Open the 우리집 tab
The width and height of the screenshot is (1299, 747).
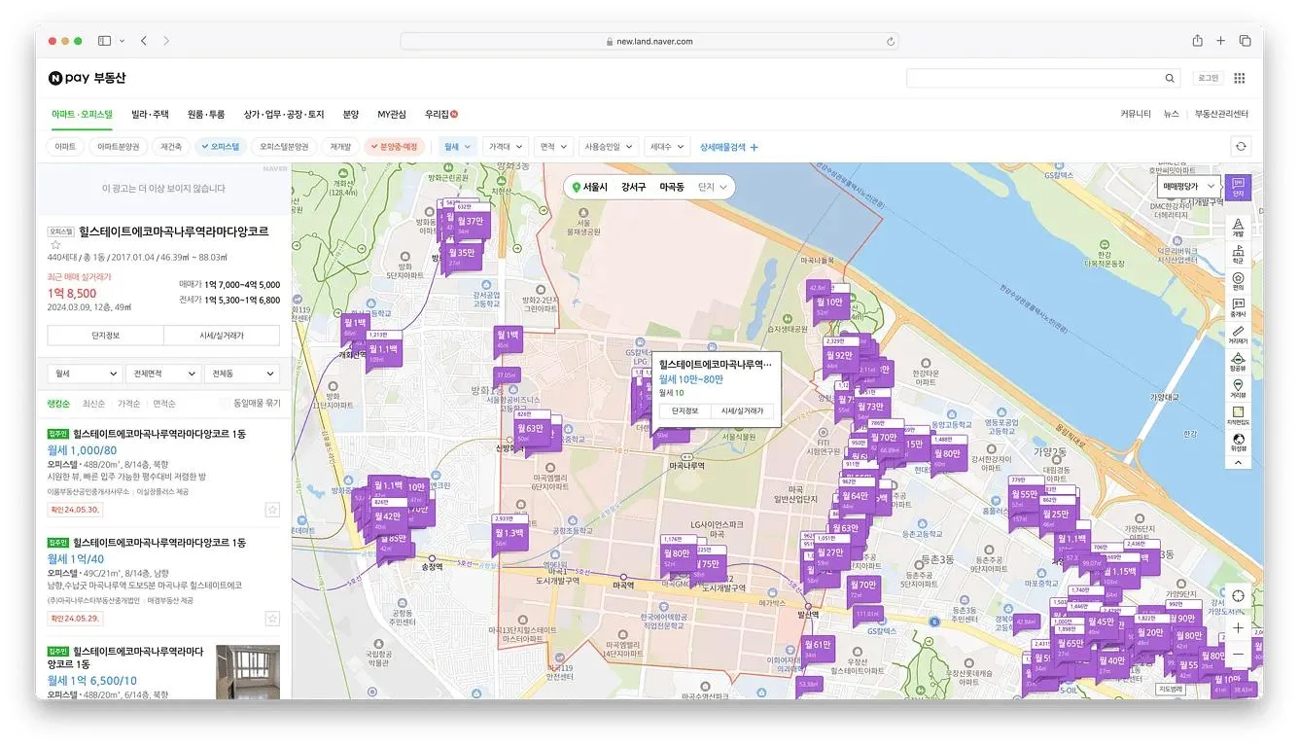tap(440, 114)
